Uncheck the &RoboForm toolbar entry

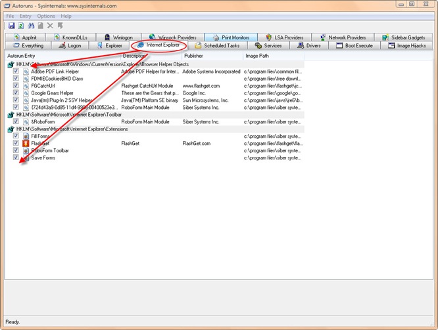[x=16, y=121]
